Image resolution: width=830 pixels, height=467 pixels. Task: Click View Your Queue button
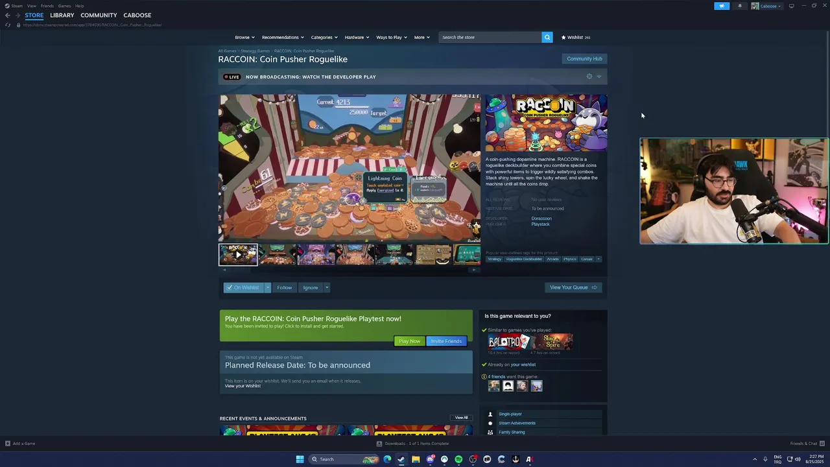(x=573, y=287)
